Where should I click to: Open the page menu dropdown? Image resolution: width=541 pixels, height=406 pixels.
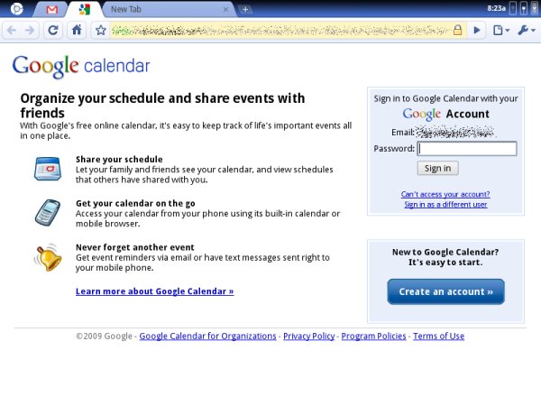coord(501,31)
